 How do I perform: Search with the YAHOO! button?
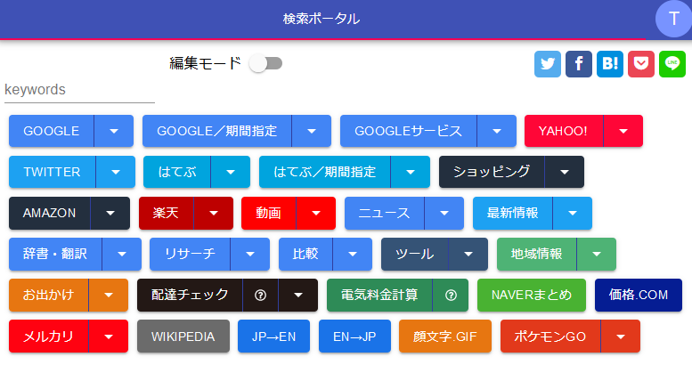pos(564,131)
